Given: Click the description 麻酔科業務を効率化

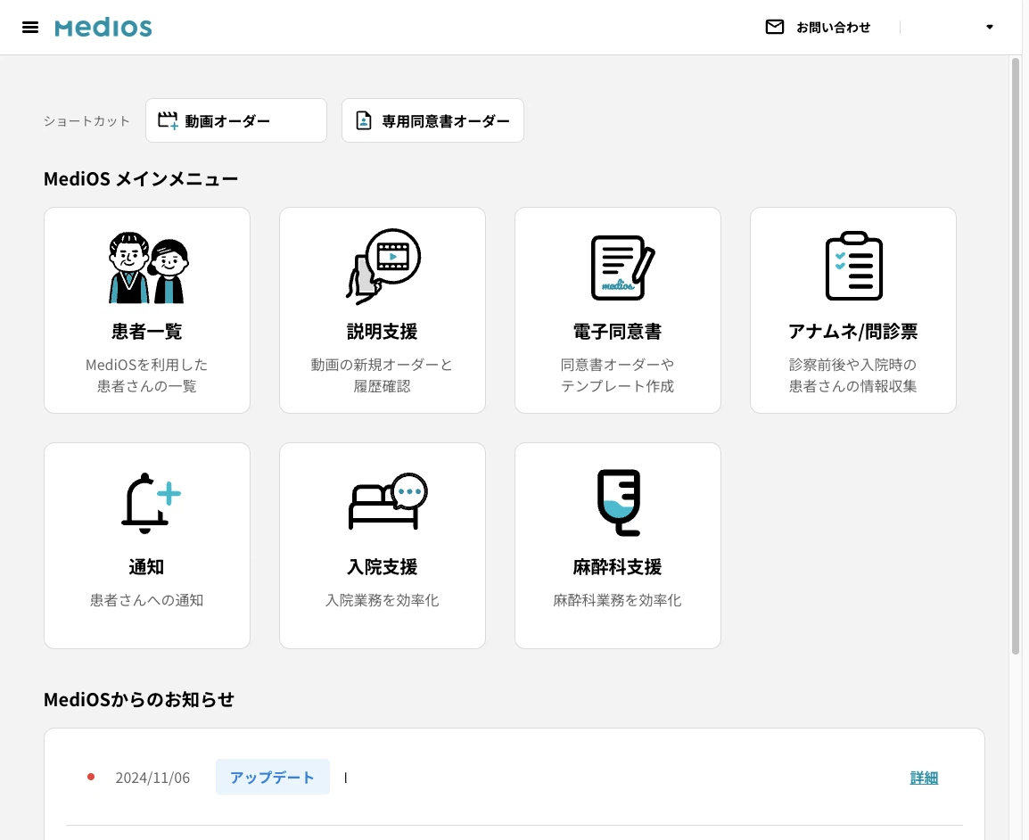Looking at the screenshot, I should click(618, 600).
